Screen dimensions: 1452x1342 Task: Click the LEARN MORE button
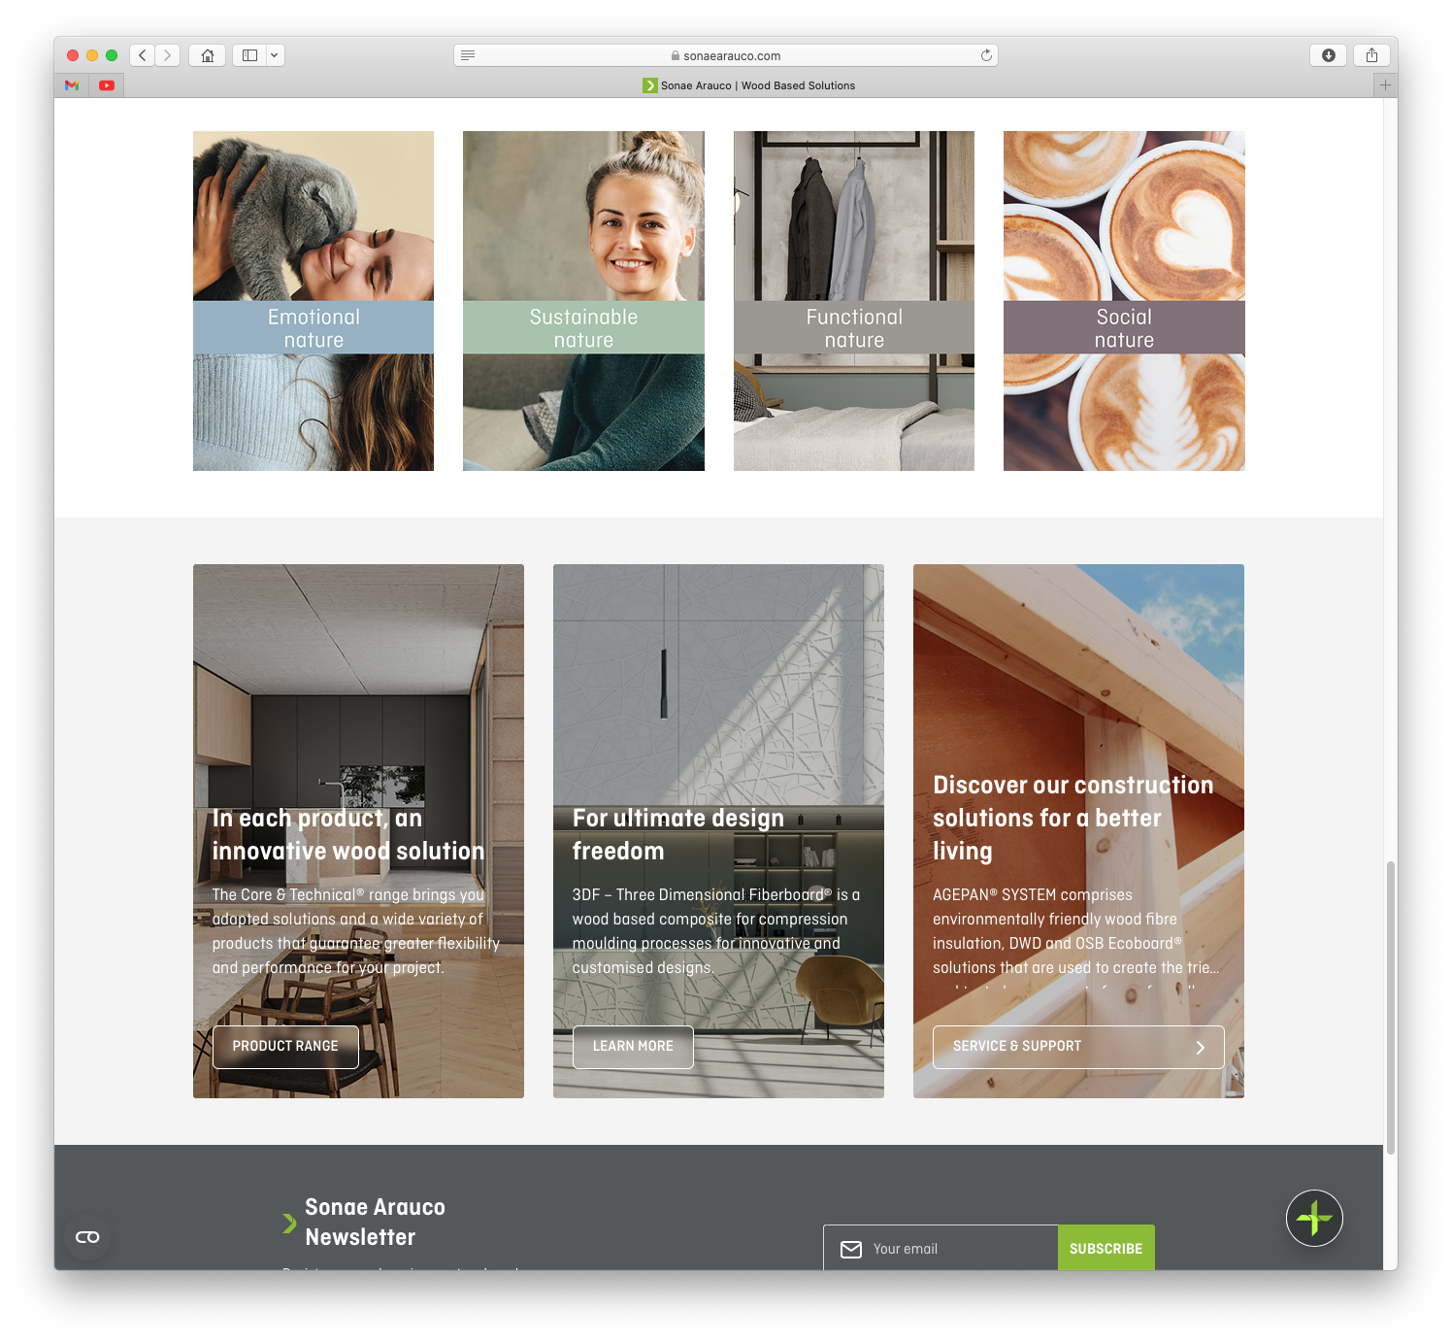[633, 1047]
